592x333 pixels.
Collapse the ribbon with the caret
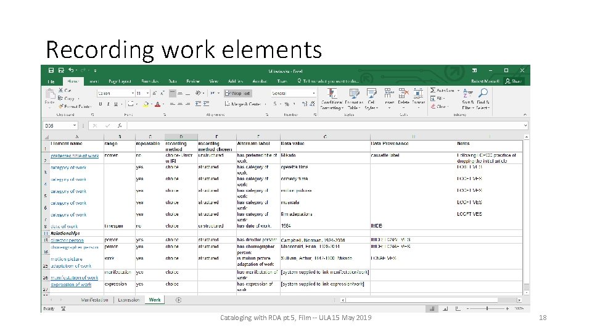point(525,115)
